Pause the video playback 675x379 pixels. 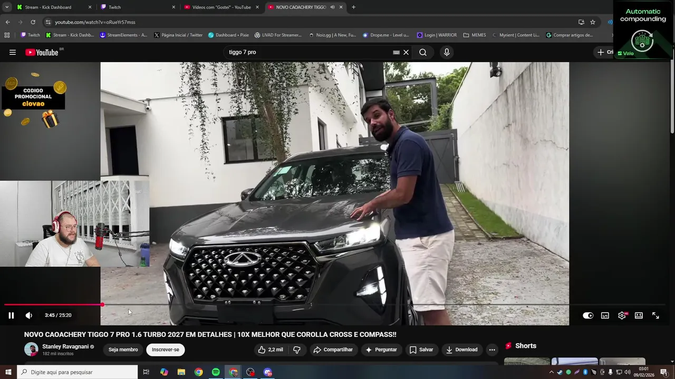(x=11, y=315)
